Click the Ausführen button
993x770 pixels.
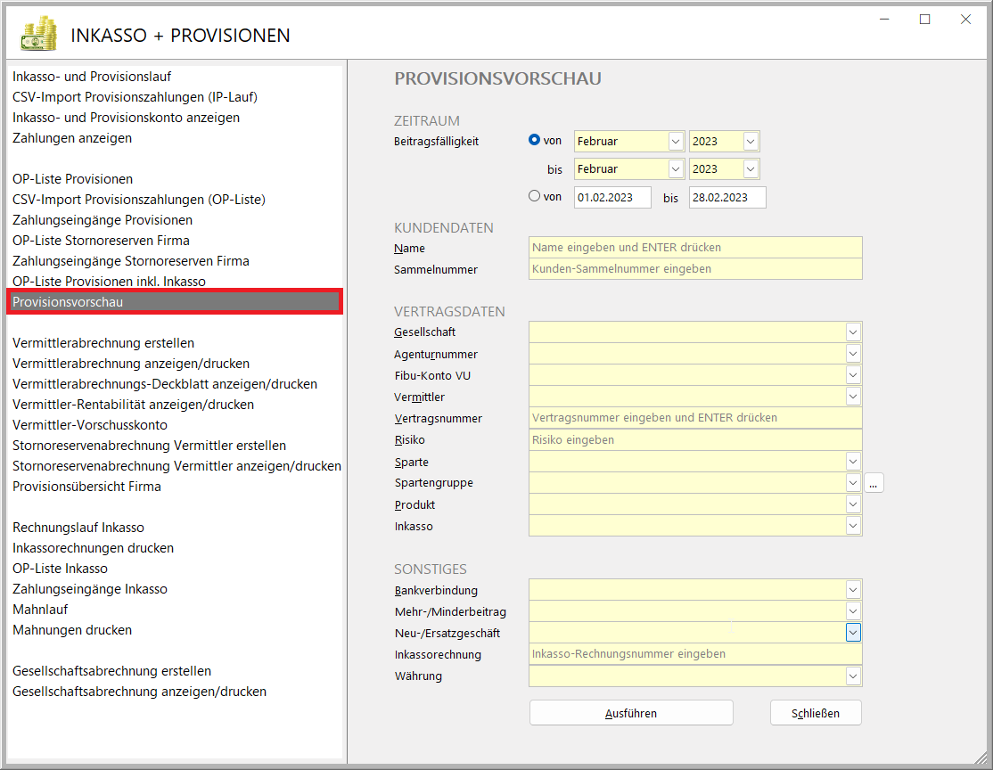631,713
